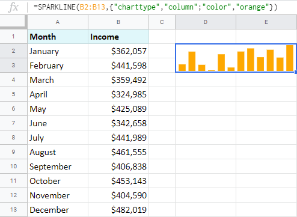Select row 5 header
The image size is (297, 217).
[x=13, y=94]
